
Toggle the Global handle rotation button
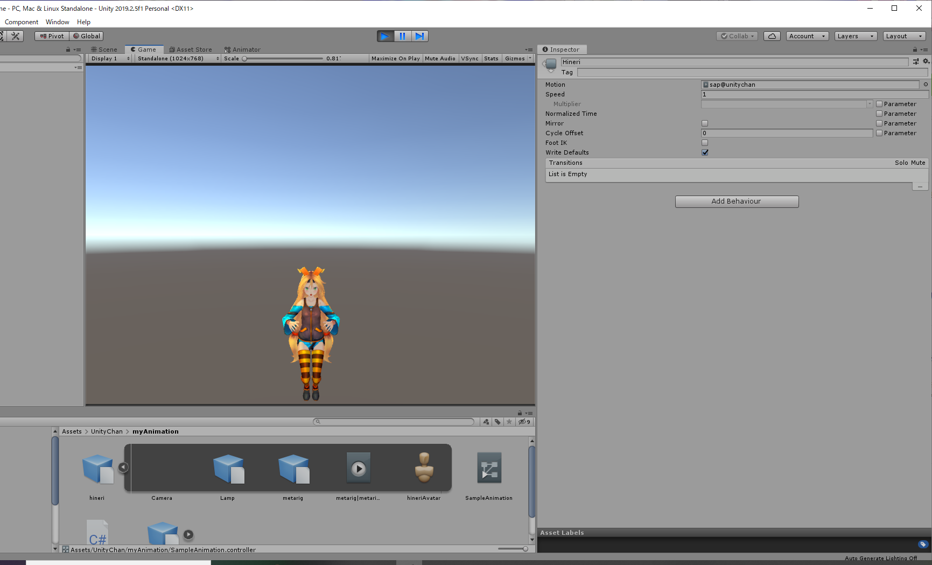pos(87,36)
